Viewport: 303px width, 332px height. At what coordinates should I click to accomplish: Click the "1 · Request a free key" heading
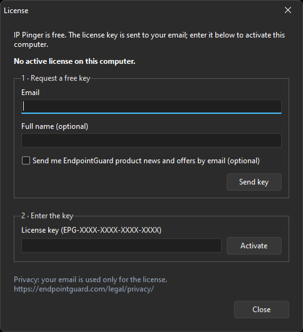tap(56, 78)
